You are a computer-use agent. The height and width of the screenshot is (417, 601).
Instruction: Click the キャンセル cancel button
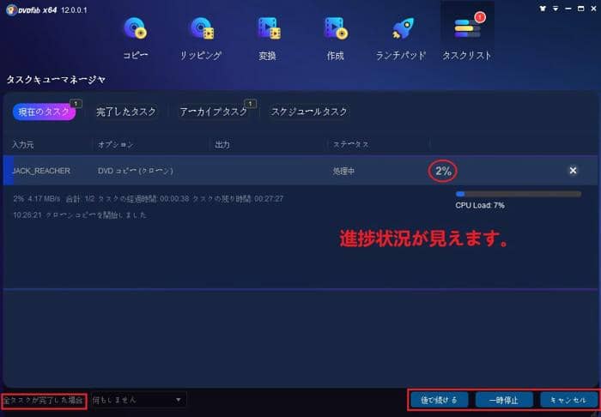coord(568,400)
